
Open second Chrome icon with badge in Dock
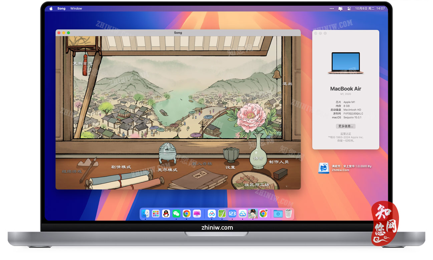pos(263,214)
